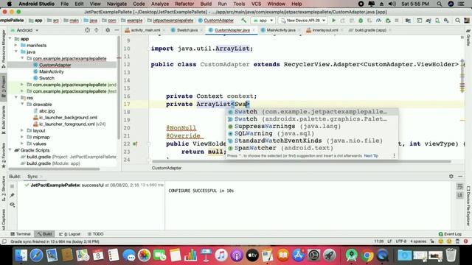Toggle tool window bars at status bar corner

point(4,241)
